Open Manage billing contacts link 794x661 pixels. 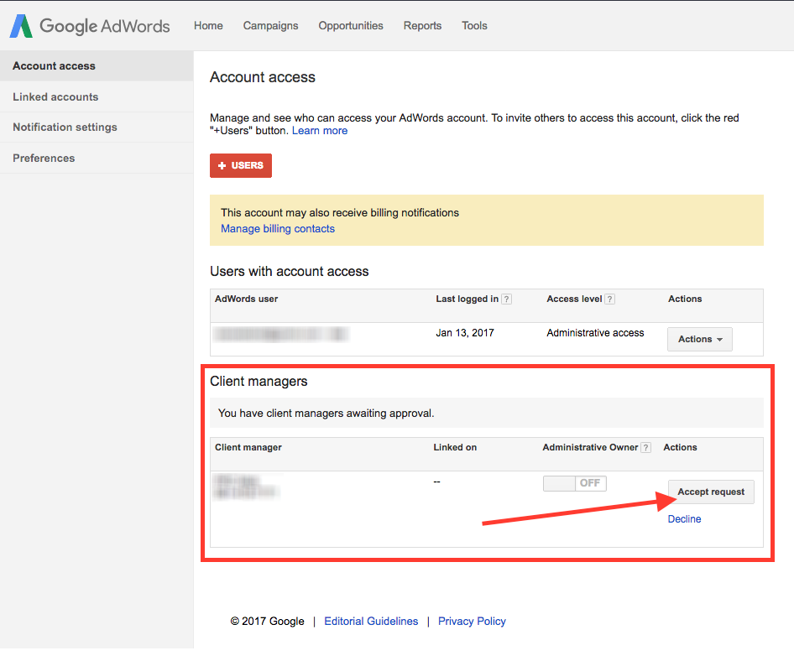278,229
